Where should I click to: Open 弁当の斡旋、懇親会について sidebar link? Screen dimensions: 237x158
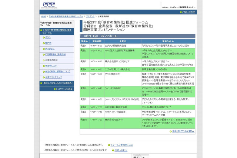(x=58, y=72)
